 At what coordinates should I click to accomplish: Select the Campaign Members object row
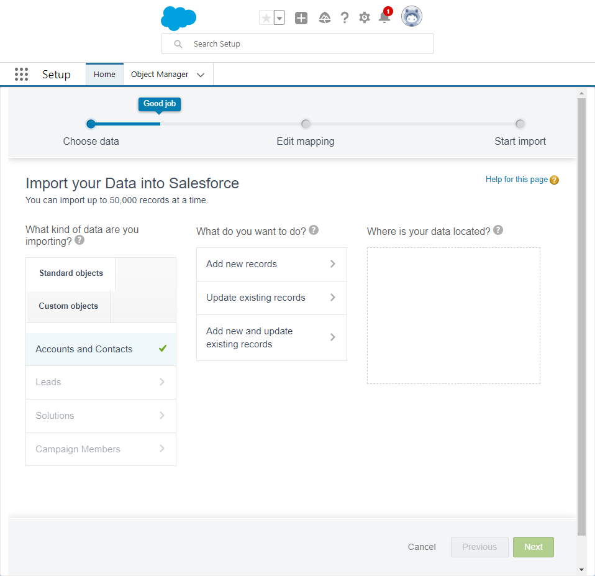[101, 449]
